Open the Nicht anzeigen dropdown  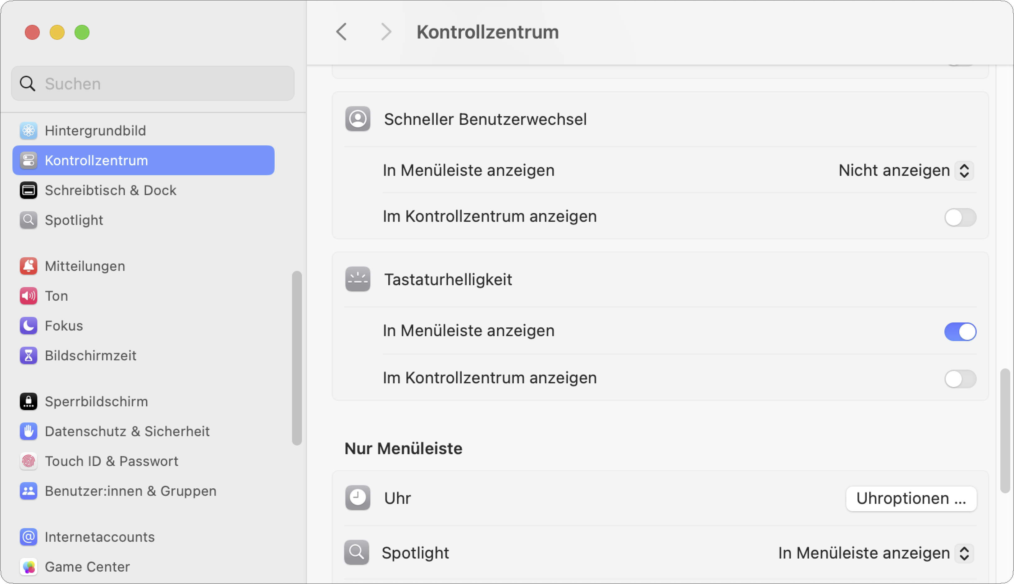point(906,171)
